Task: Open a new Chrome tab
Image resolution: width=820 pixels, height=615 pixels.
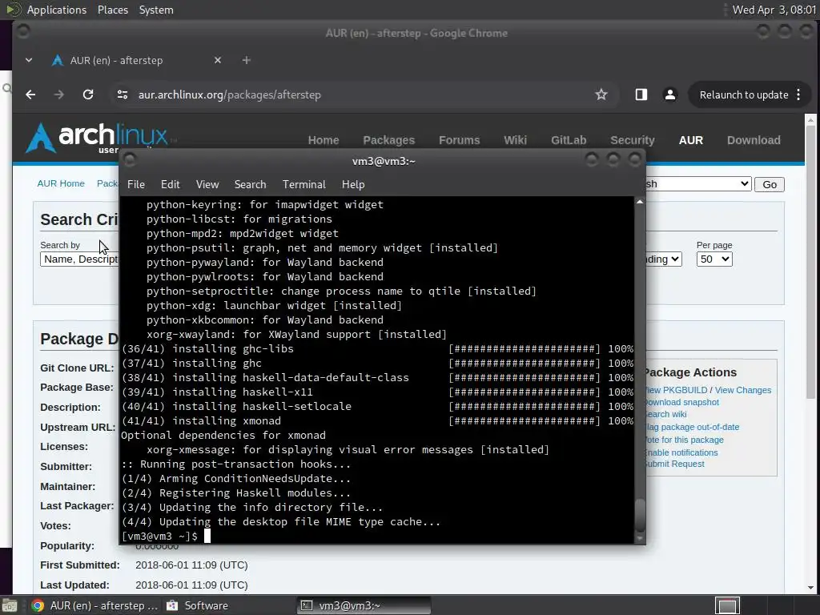Action: tap(247, 60)
